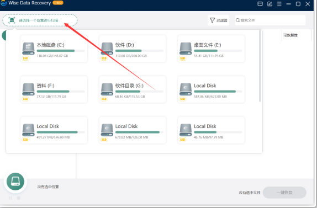Select the 软件目录 (G:) drive icon

pos(107,89)
